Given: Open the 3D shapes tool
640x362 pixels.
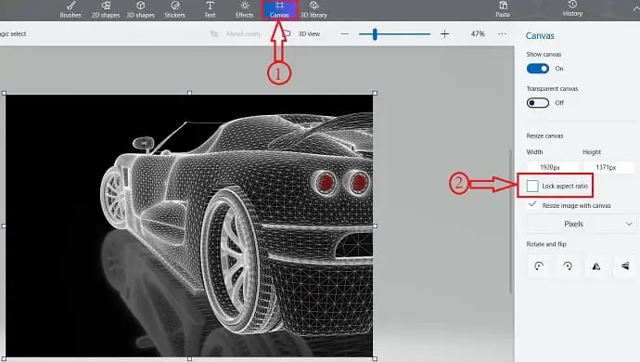Looking at the screenshot, I should click(x=140, y=10).
